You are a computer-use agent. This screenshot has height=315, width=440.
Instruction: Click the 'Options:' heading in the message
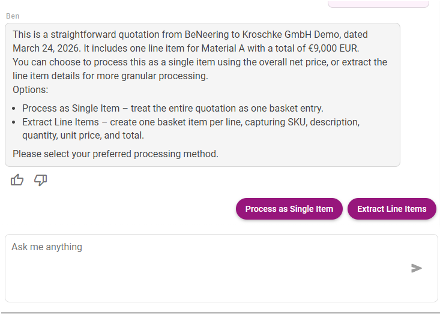[30, 90]
